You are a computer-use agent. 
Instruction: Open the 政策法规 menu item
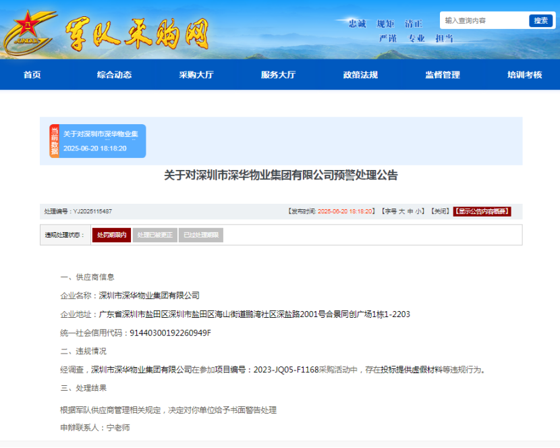coord(360,75)
